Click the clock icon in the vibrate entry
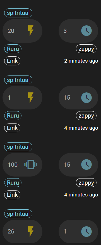The height and width of the screenshot is (245, 101). coord(86,164)
